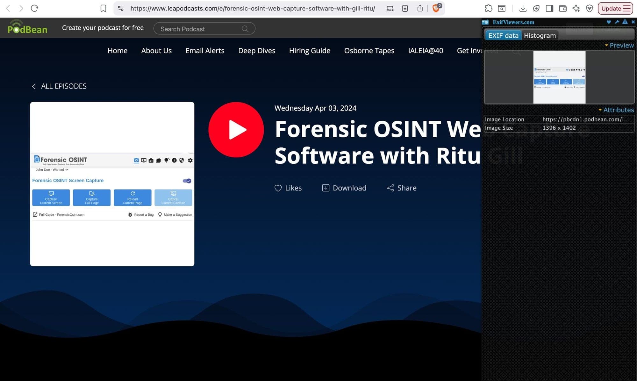Click the warning triangle icon in ExifViewers
Image resolution: width=637 pixels, height=381 pixels.
[x=625, y=22]
